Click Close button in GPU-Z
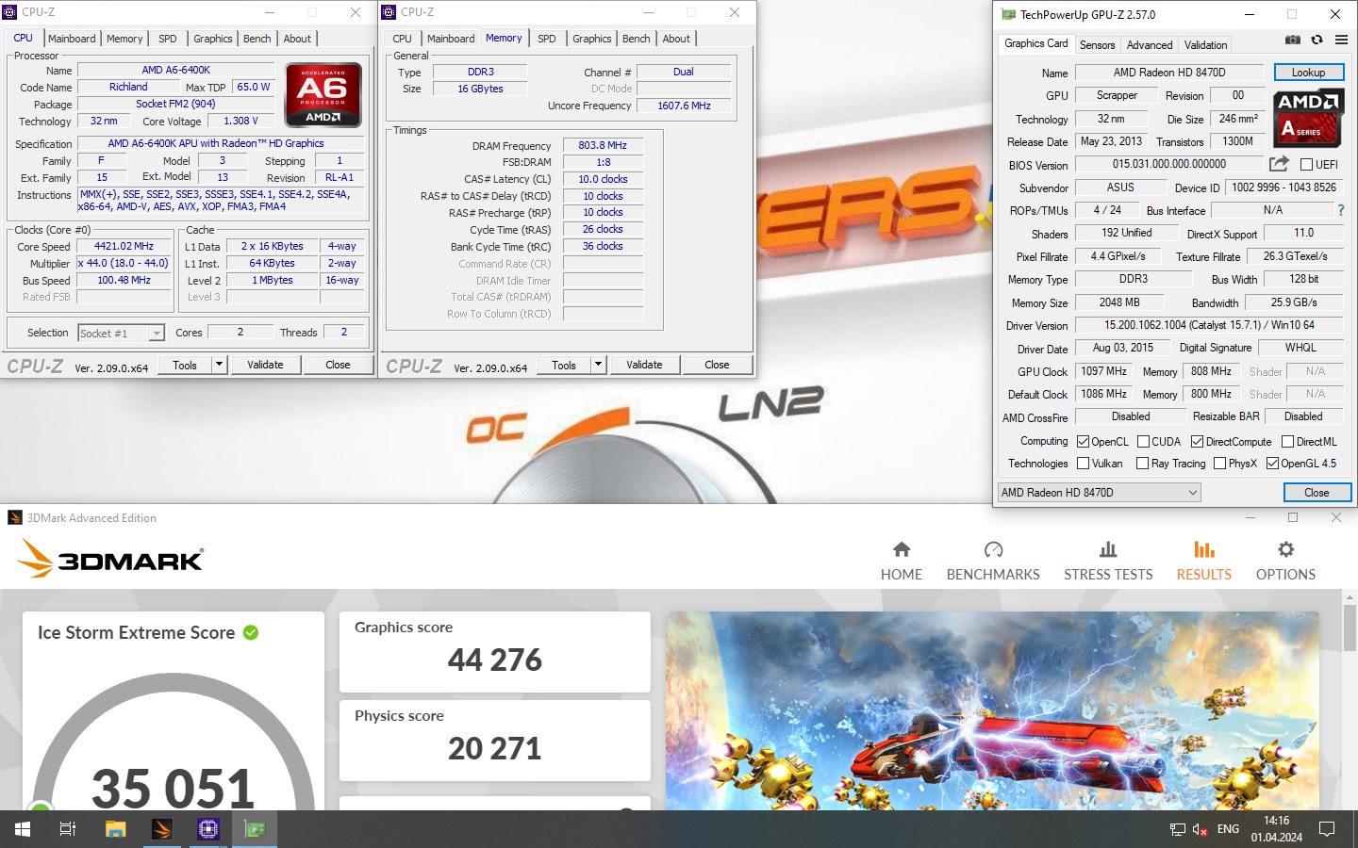This screenshot has height=848, width=1358. [1317, 492]
